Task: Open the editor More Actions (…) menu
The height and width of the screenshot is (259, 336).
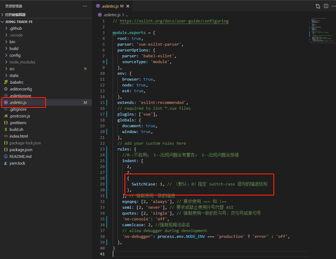Action: click(334, 6)
